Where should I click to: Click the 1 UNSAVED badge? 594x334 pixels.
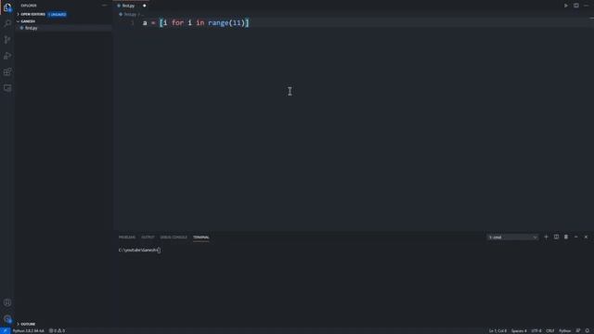click(58, 15)
